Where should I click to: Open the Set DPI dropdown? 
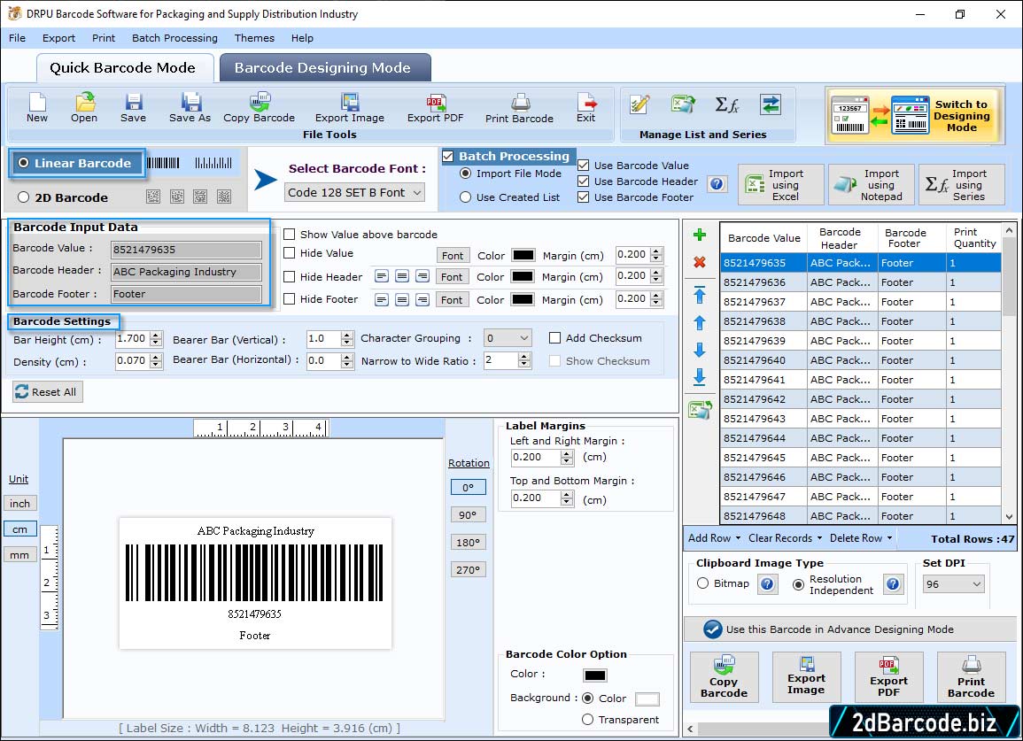(x=953, y=584)
